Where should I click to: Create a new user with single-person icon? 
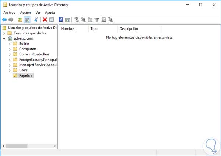pos(77,20)
